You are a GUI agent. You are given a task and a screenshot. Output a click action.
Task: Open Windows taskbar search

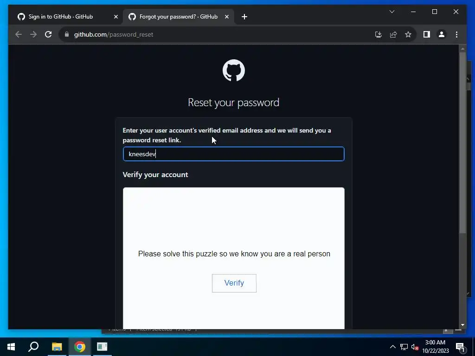click(33, 347)
